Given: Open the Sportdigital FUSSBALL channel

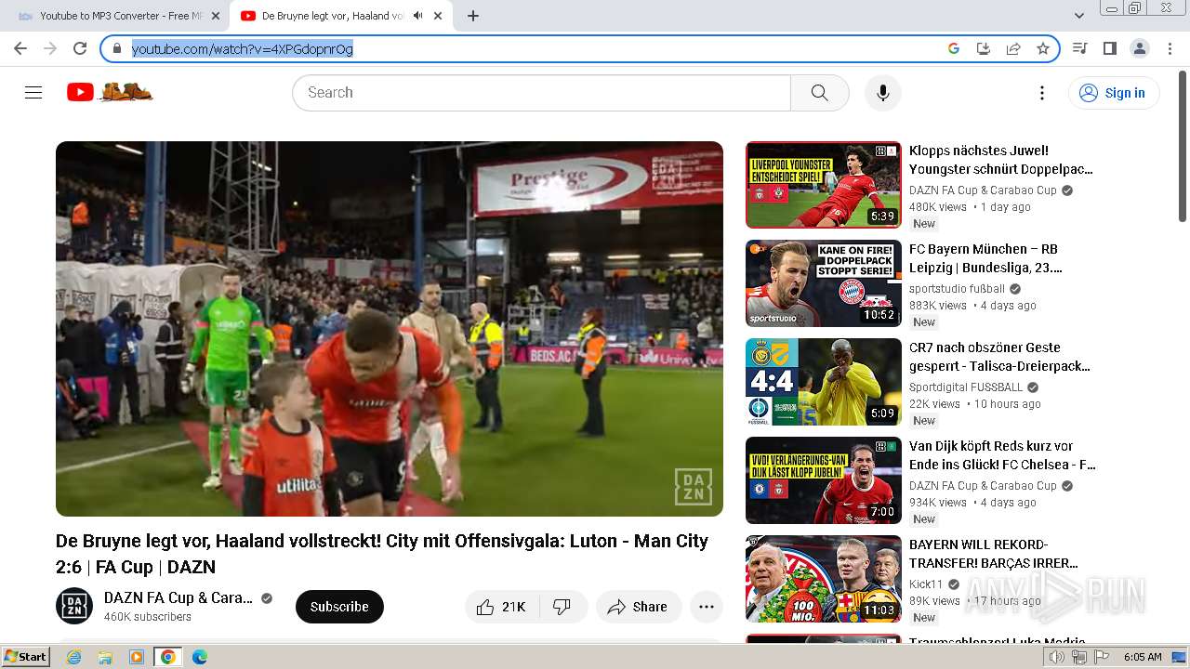Looking at the screenshot, I should [x=966, y=387].
